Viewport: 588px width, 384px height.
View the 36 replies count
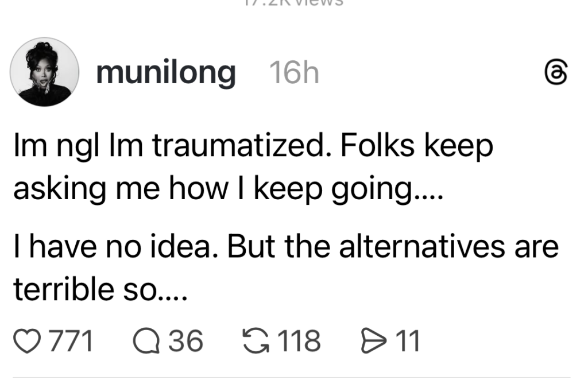[x=185, y=341]
